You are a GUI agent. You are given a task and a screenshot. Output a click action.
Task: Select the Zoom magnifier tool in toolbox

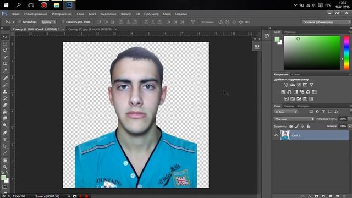coord(5,167)
